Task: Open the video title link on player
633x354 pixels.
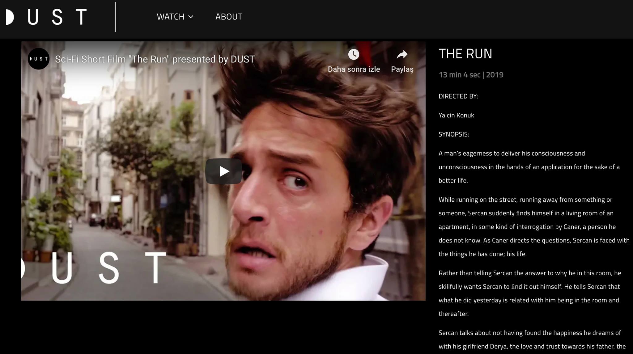Action: tap(155, 59)
